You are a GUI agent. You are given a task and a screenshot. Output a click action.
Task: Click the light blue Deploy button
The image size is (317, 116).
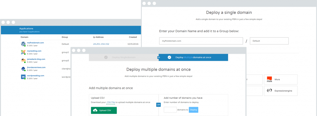193,110
